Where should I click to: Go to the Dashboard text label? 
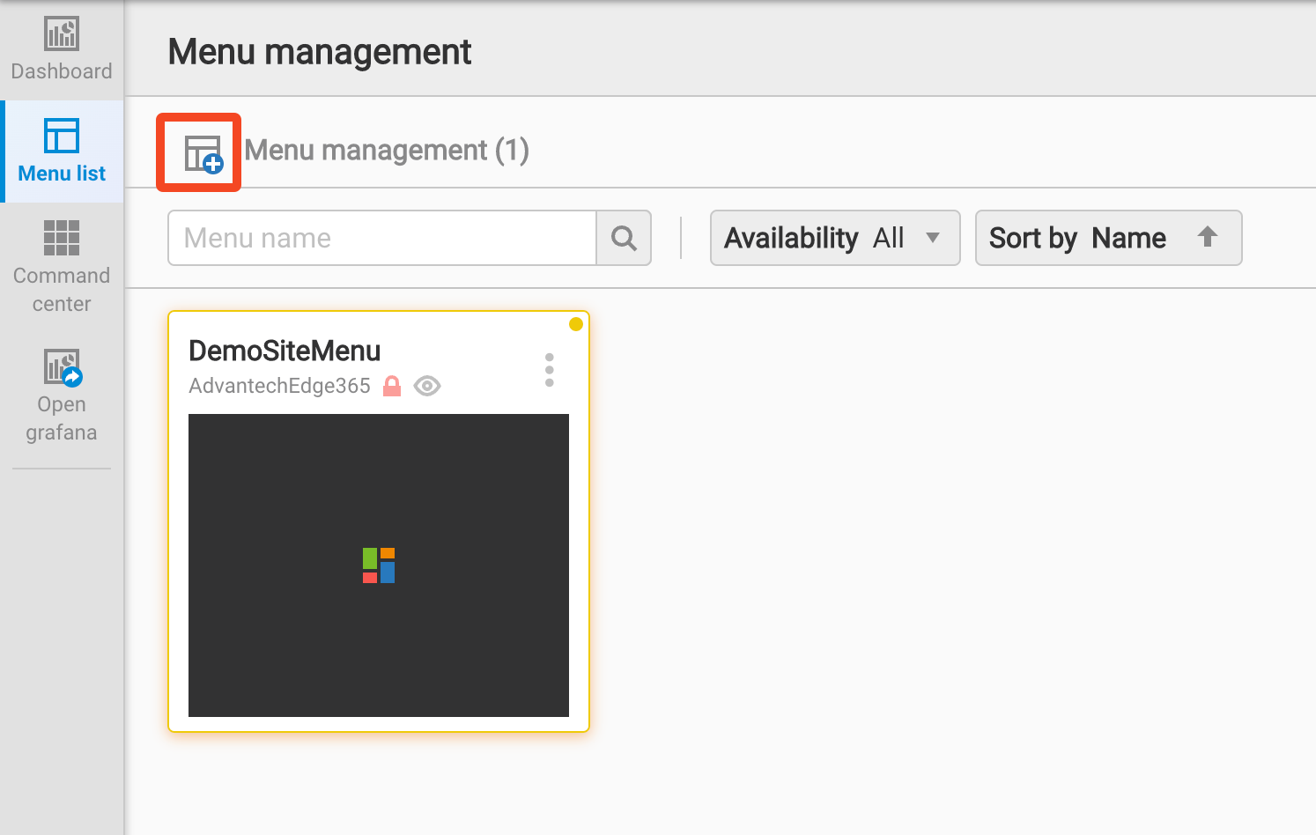(x=62, y=71)
